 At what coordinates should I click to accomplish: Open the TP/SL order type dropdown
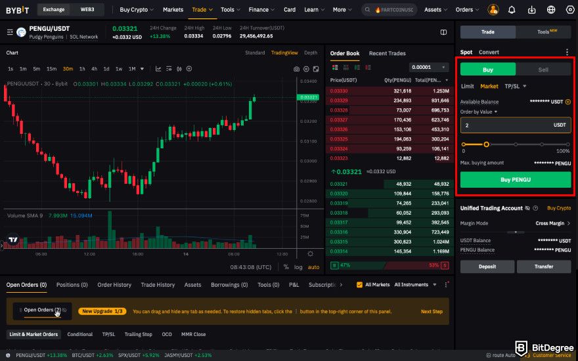[516, 86]
